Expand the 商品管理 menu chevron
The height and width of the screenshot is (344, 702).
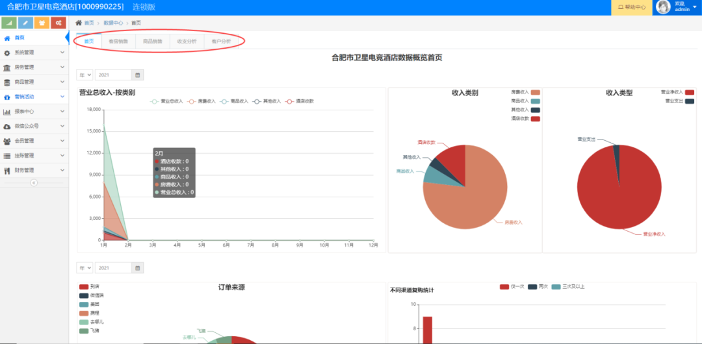tap(62, 82)
